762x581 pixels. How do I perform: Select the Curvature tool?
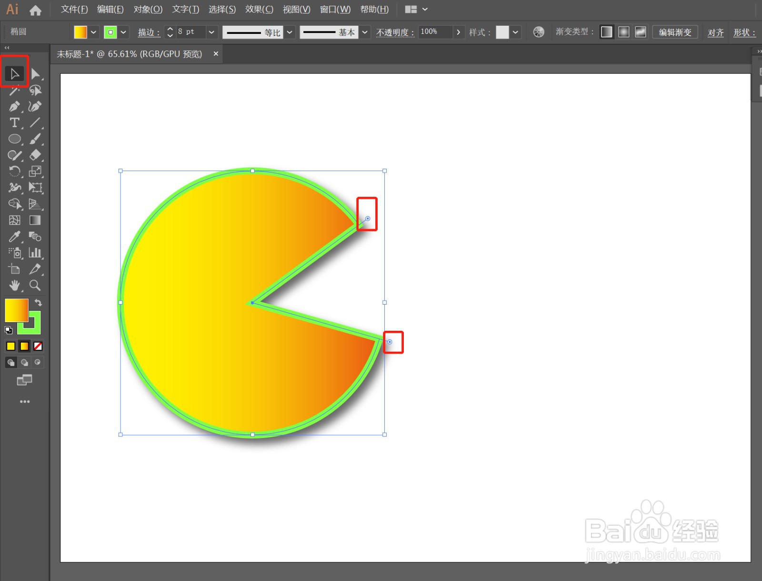pos(35,106)
